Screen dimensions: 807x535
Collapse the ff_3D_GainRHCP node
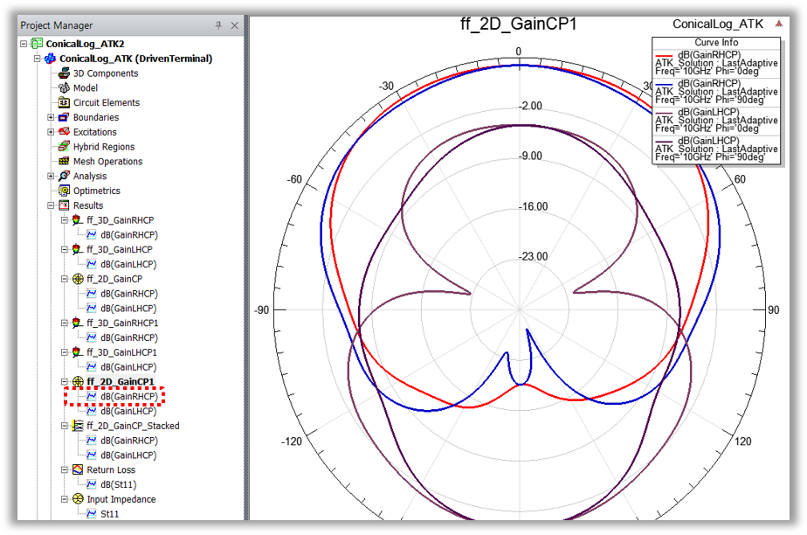(x=65, y=220)
